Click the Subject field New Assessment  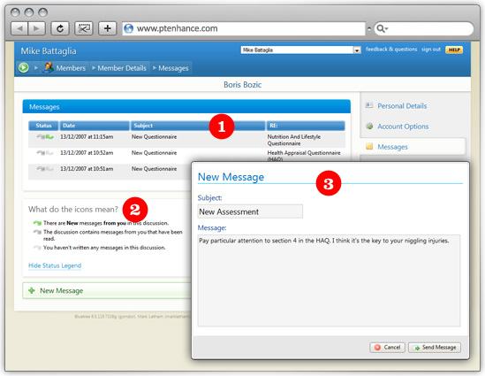pyautogui.click(x=250, y=211)
